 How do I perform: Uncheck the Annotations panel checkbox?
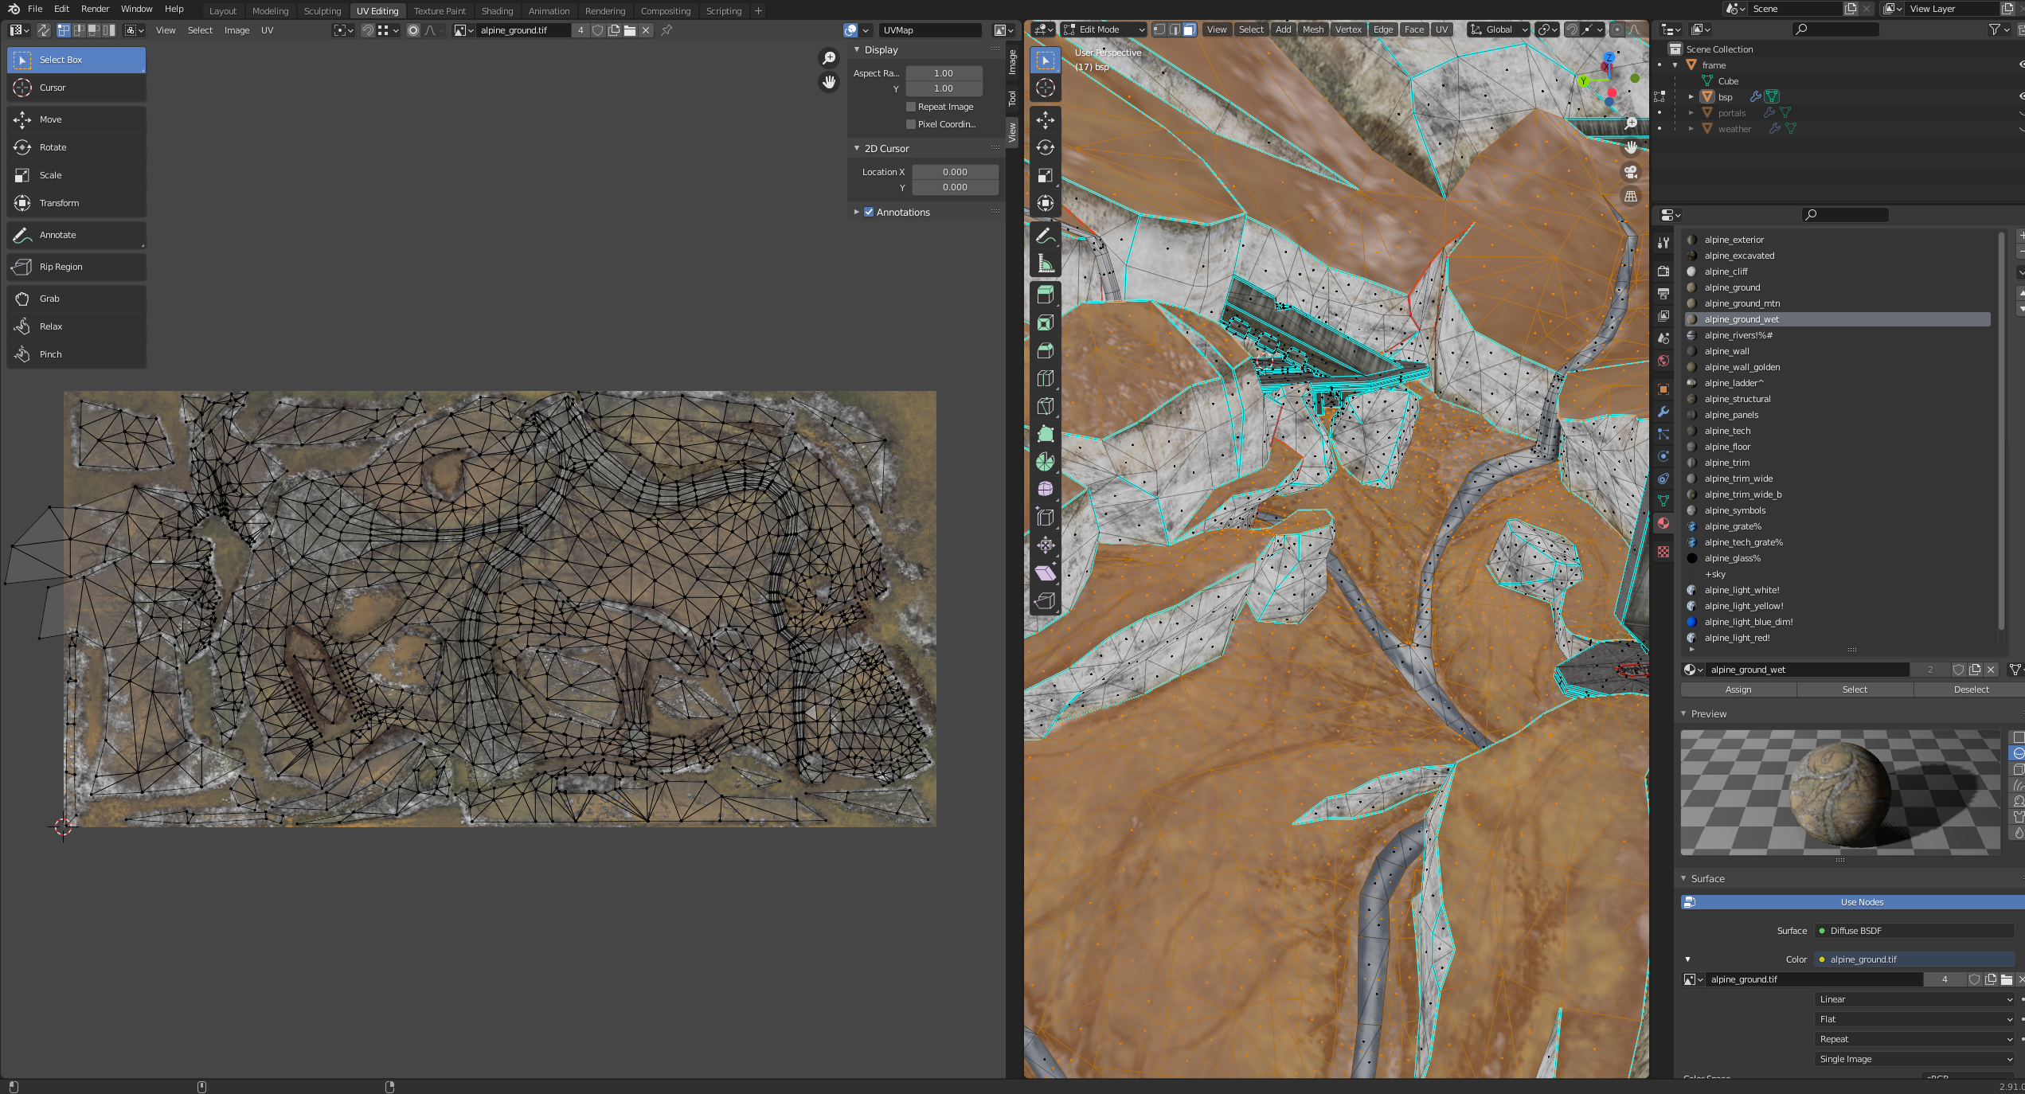869,213
